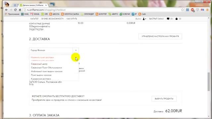Select Сервисный центр delivery option

coord(39,64)
